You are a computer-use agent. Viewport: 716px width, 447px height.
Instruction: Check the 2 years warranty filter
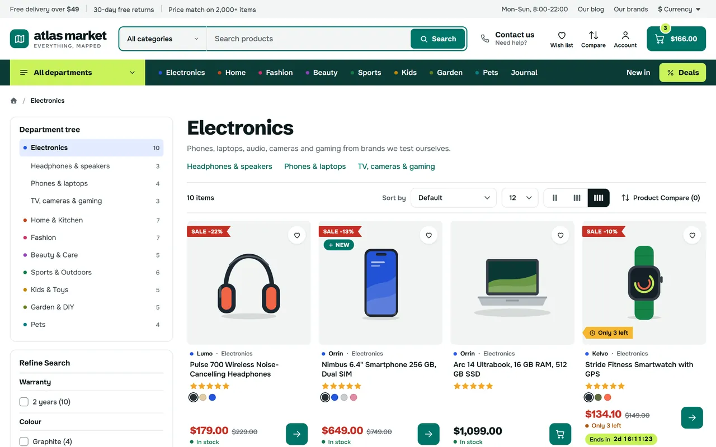click(x=24, y=402)
